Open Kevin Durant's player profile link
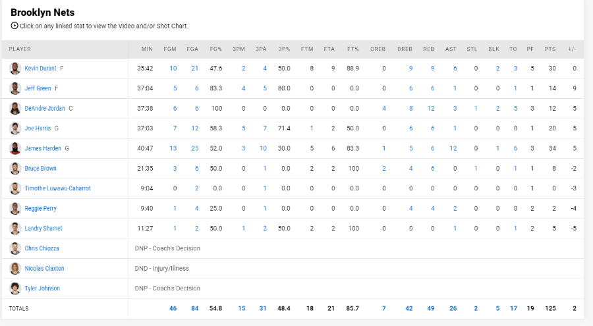Viewport: 593px width, 326px height. click(40, 68)
